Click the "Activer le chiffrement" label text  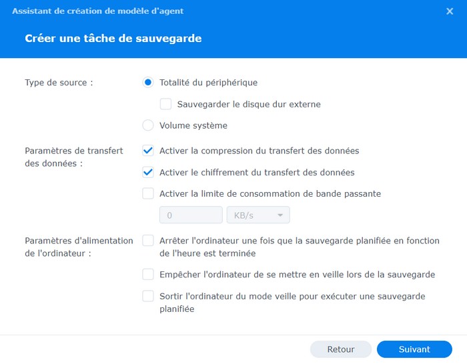point(257,172)
